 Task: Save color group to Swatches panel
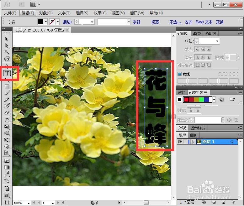(232, 99)
